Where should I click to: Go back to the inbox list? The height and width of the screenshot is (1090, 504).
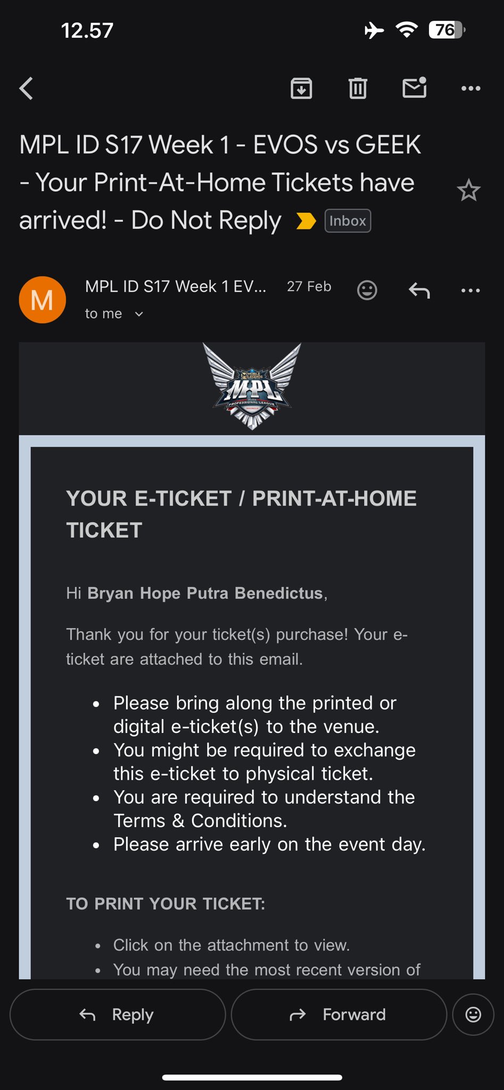point(27,88)
